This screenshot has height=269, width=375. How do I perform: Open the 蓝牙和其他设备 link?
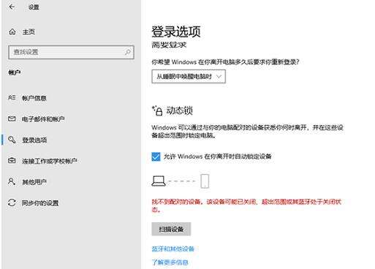tap(173, 249)
